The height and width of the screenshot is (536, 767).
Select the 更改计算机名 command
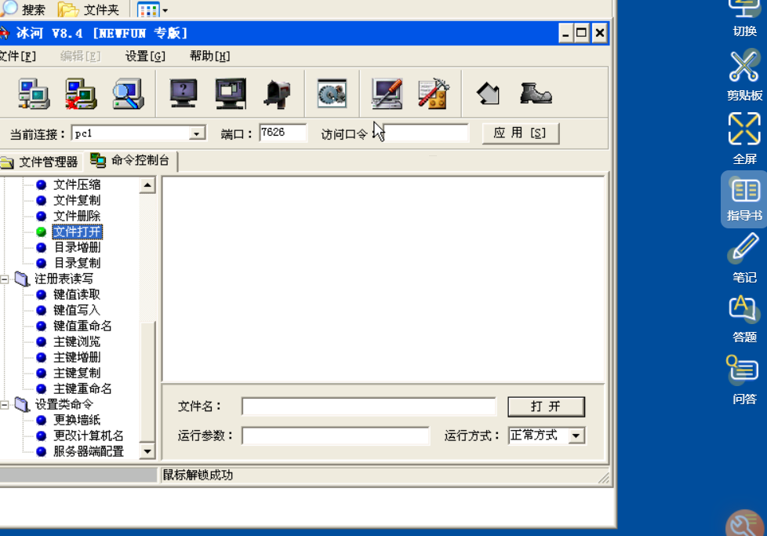click(x=89, y=436)
